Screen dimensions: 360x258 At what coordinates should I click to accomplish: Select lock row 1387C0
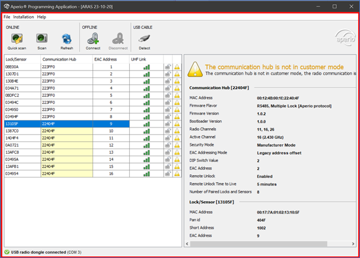(93, 131)
